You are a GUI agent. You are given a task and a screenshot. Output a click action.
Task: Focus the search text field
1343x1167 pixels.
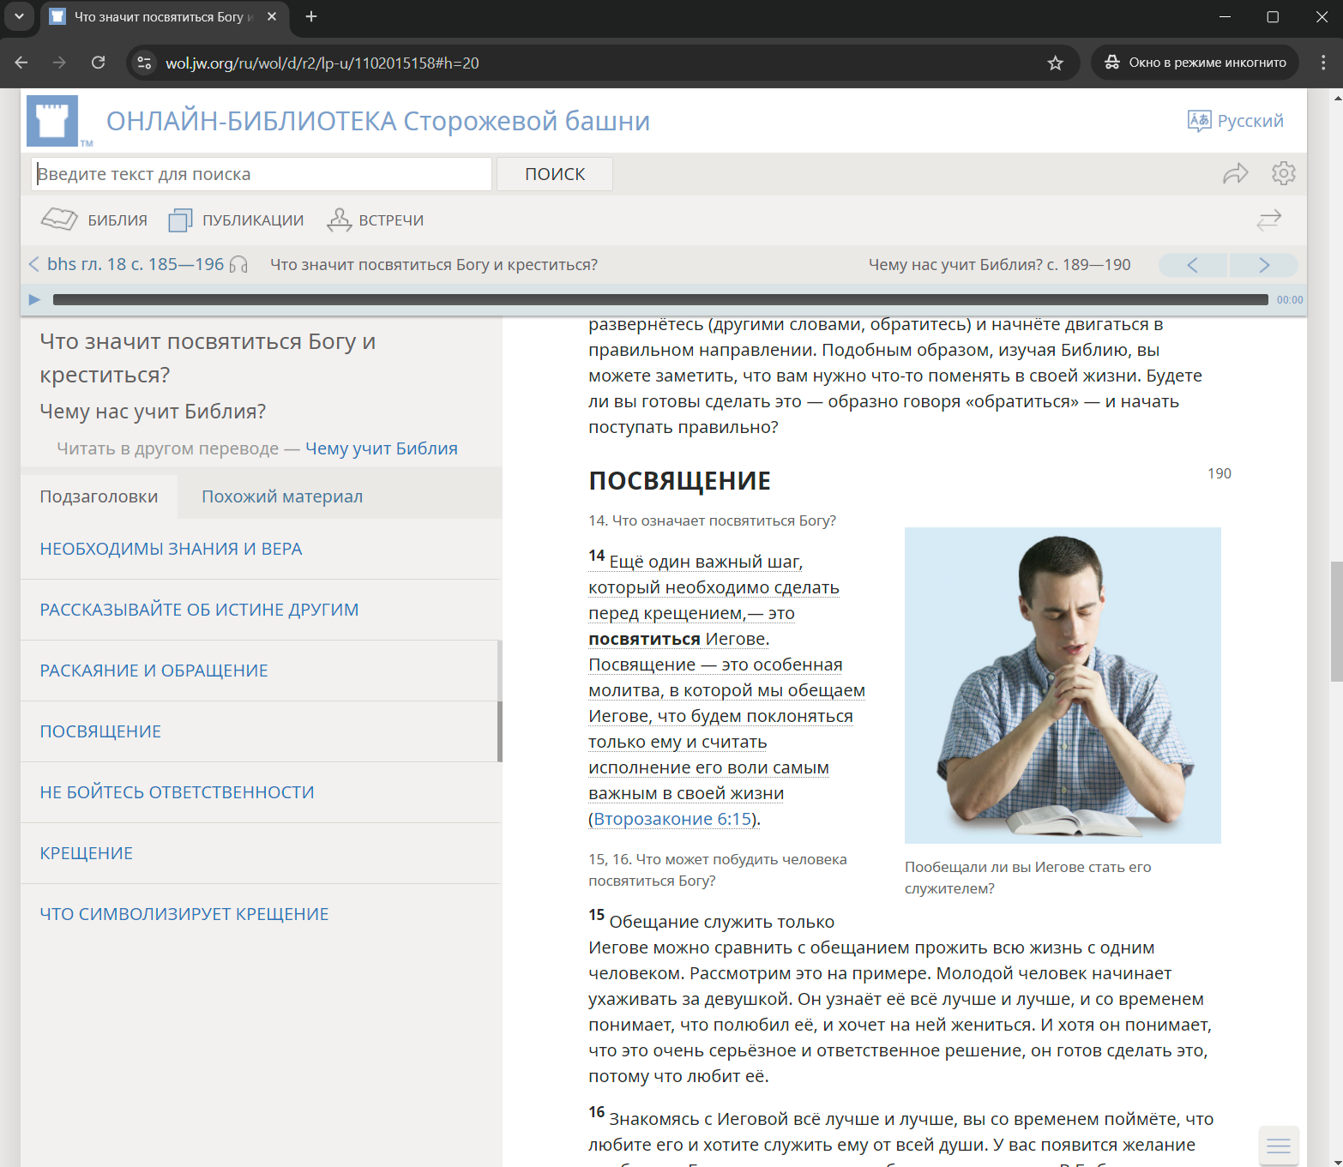pyautogui.click(x=262, y=174)
